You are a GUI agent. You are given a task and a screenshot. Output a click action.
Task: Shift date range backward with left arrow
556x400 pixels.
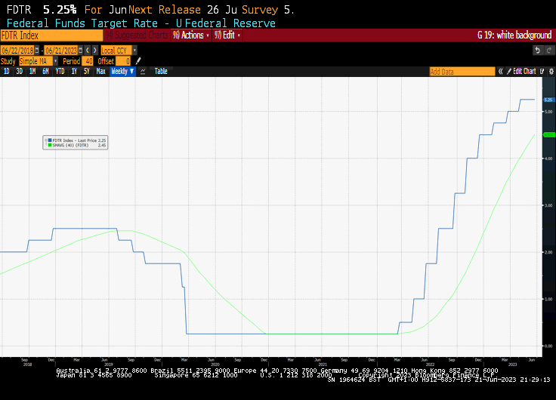point(88,51)
